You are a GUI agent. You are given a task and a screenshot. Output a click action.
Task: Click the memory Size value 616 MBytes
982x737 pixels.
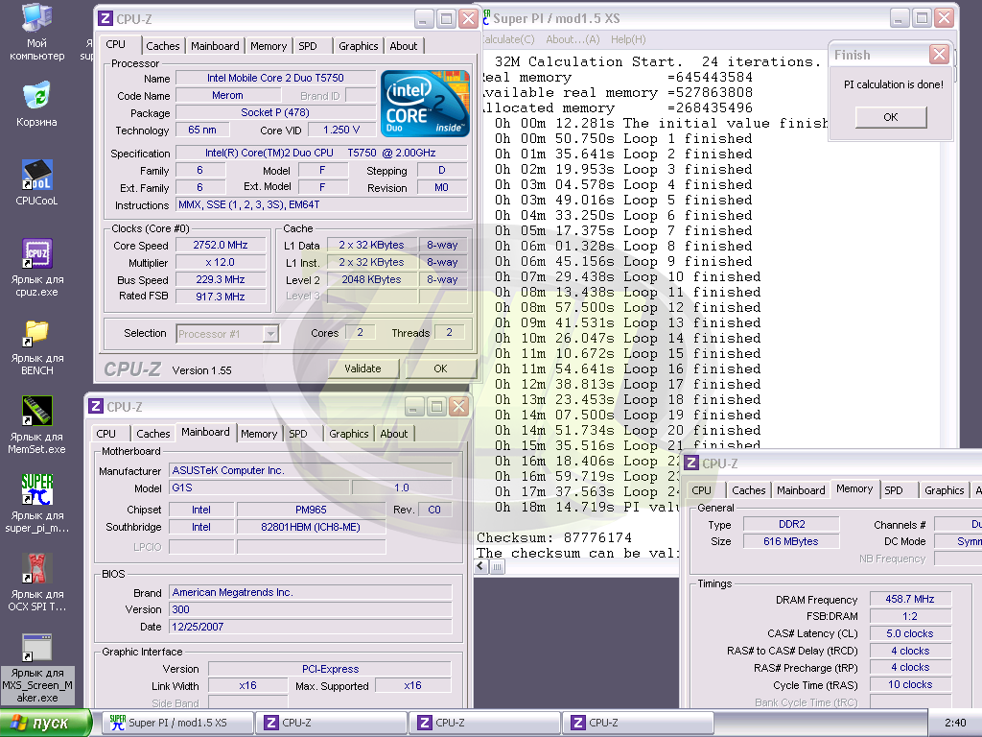[791, 541]
